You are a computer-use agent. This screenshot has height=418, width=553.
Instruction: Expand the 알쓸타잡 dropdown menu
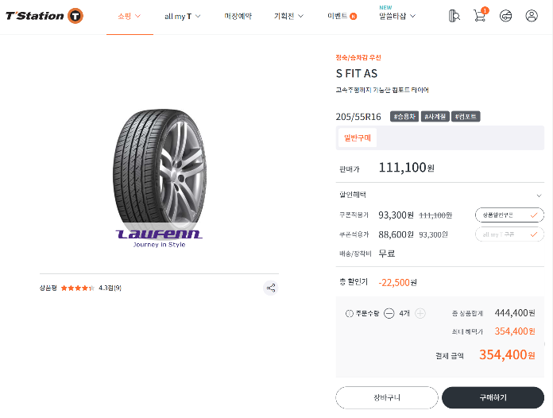coord(397,16)
